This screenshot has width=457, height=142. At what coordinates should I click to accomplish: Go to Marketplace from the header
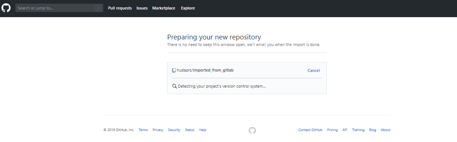(164, 8)
